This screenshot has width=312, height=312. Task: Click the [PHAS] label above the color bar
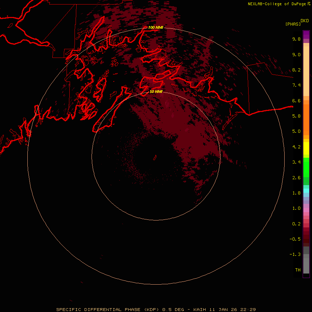[x=293, y=24]
